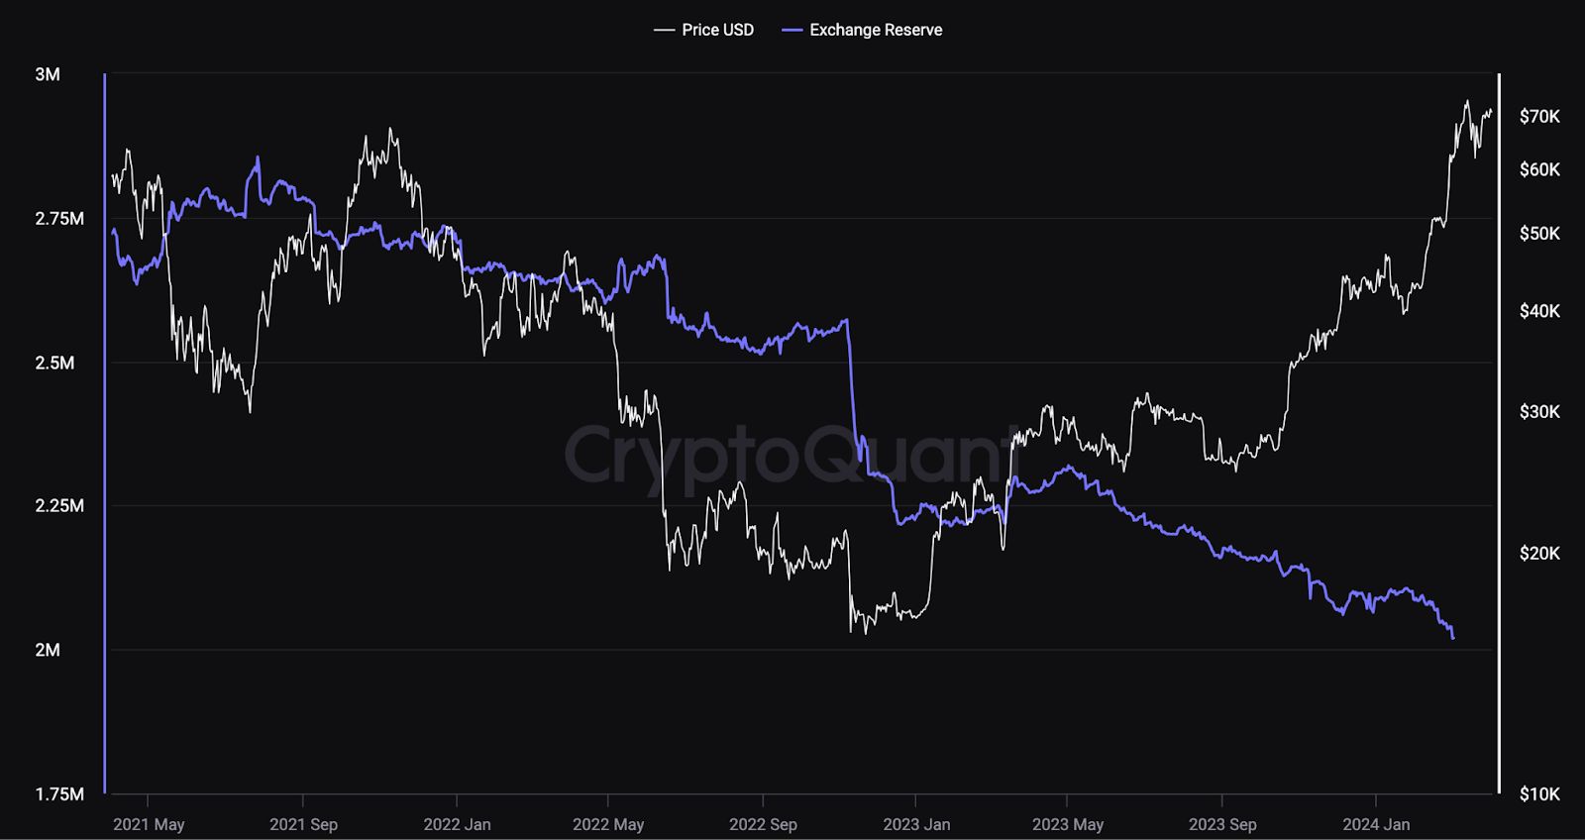
Task: Click the 2M label on the left axis
Action: 48,650
